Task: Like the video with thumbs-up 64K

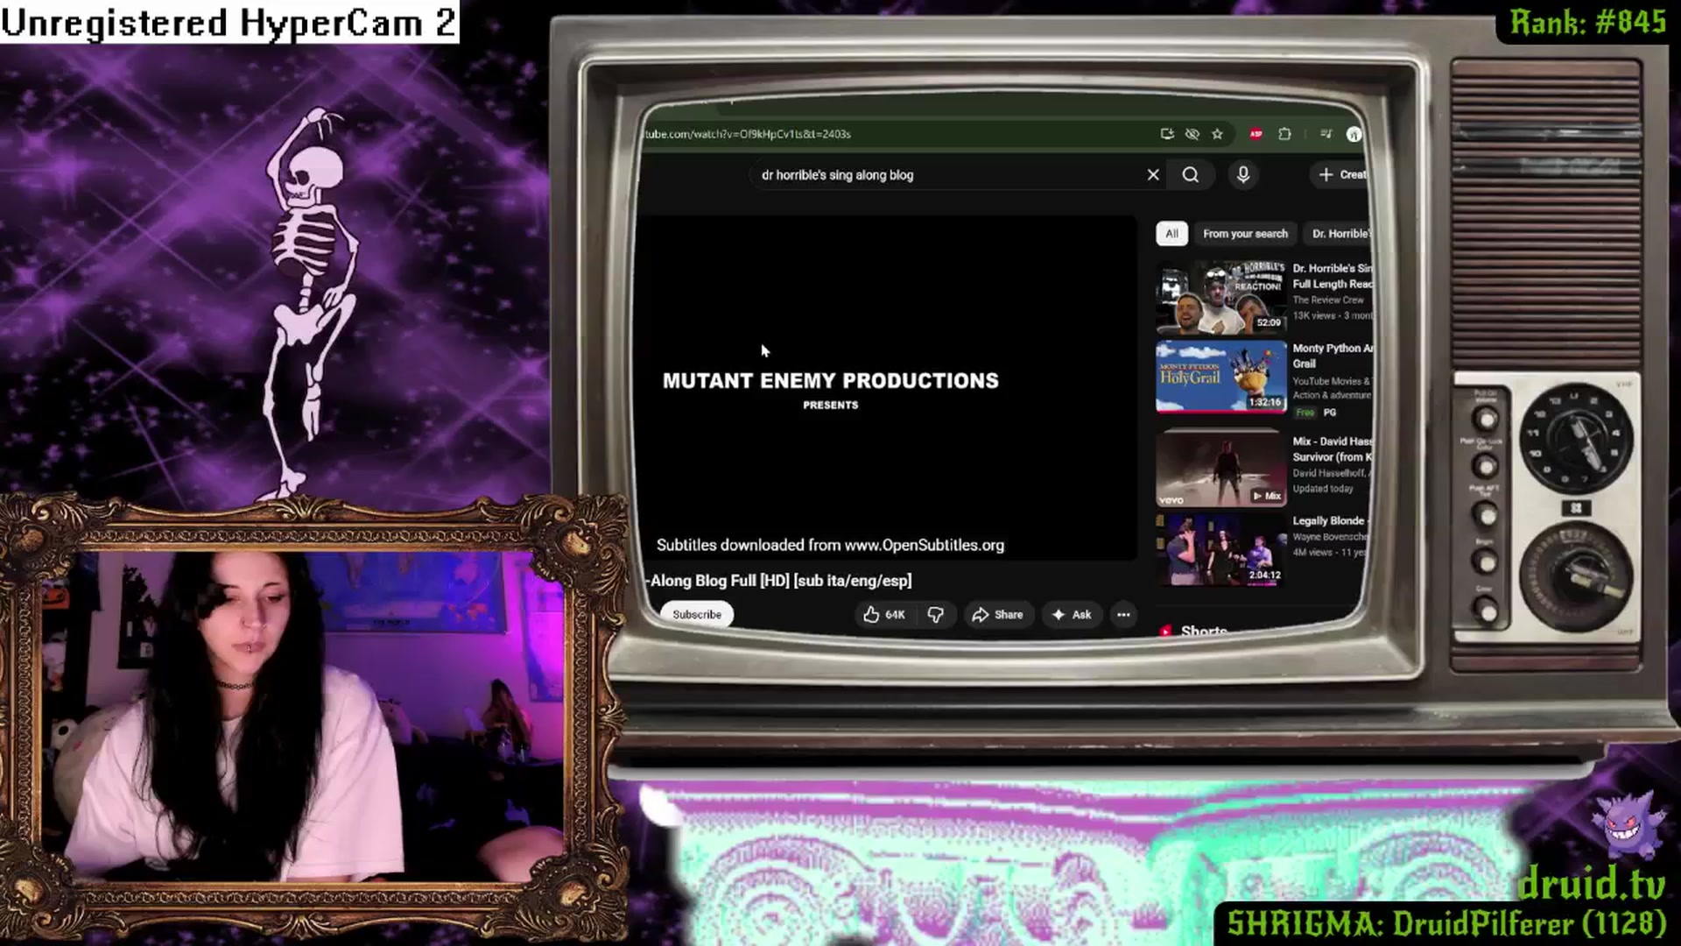Action: pyautogui.click(x=884, y=614)
